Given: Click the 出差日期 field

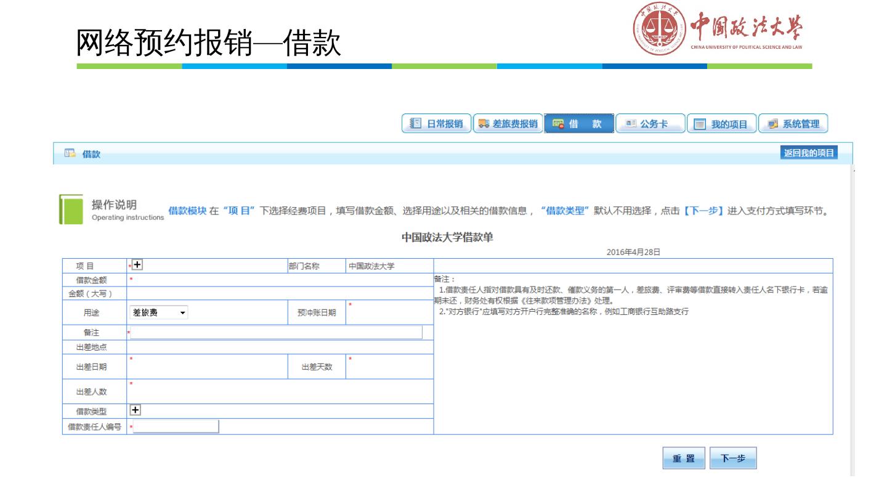Looking at the screenshot, I should coord(207,367).
